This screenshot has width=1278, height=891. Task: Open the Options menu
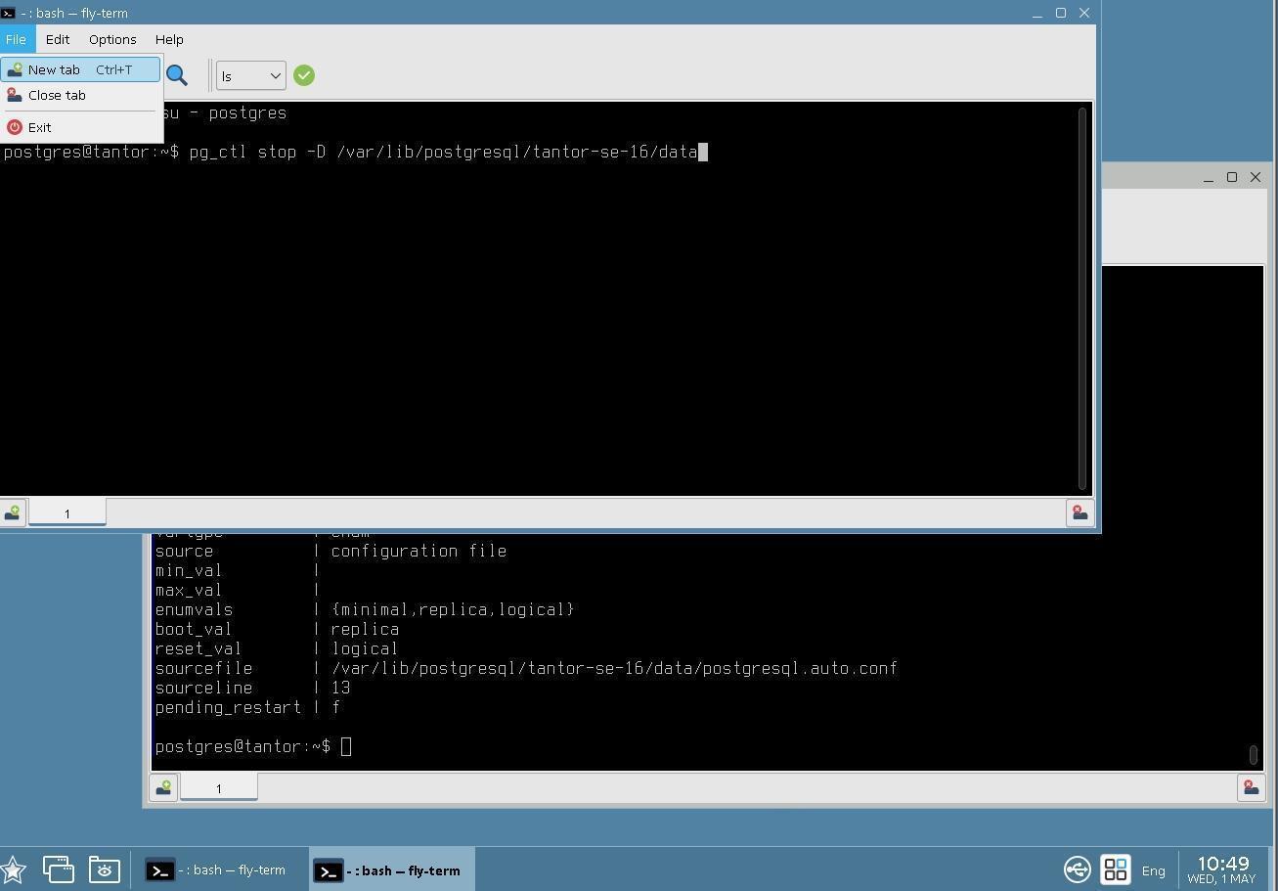point(112,39)
